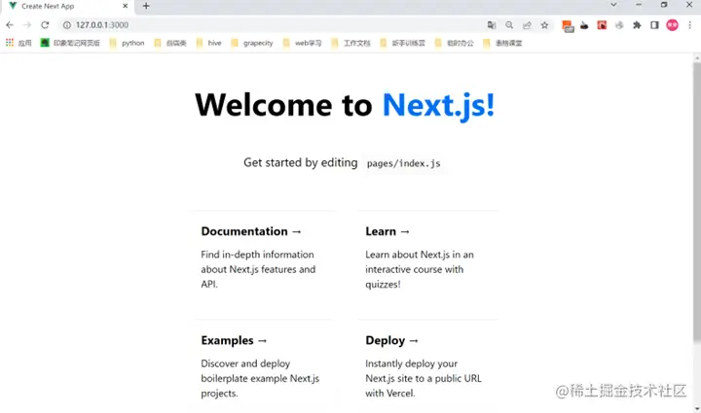Viewport: 701px width, 413px height.
Task: Restore down the browser window
Action: click(x=664, y=5)
